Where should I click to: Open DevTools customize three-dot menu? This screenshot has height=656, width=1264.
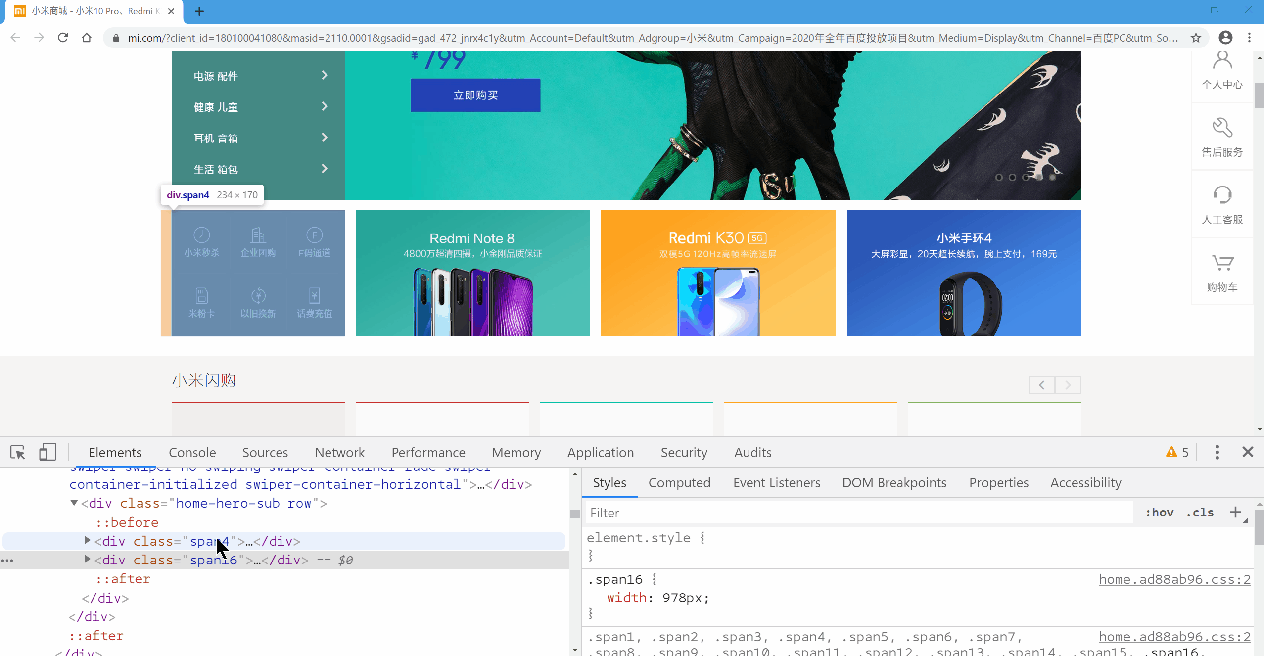point(1217,452)
